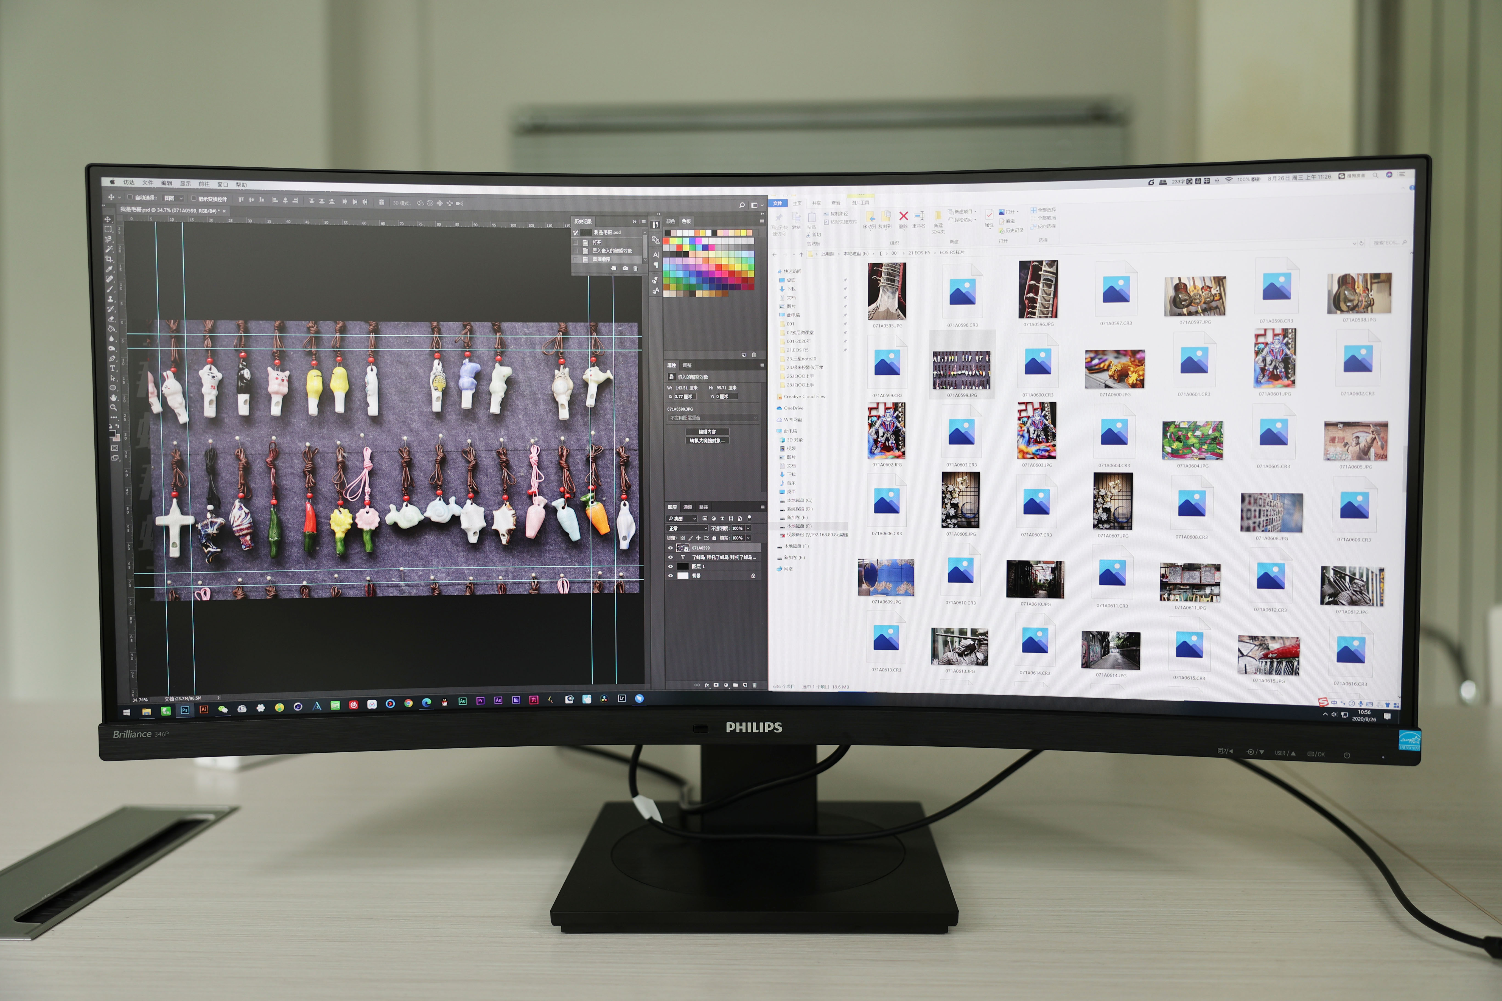
Task: Open the 071A0599.JPG thumbnail in Explorer
Action: tap(962, 370)
